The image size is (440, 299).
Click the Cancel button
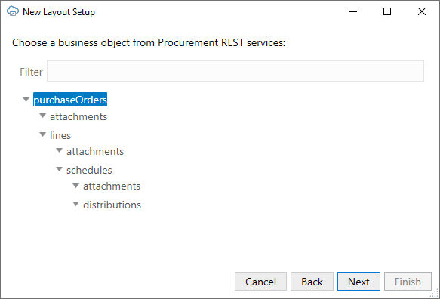tap(260, 282)
